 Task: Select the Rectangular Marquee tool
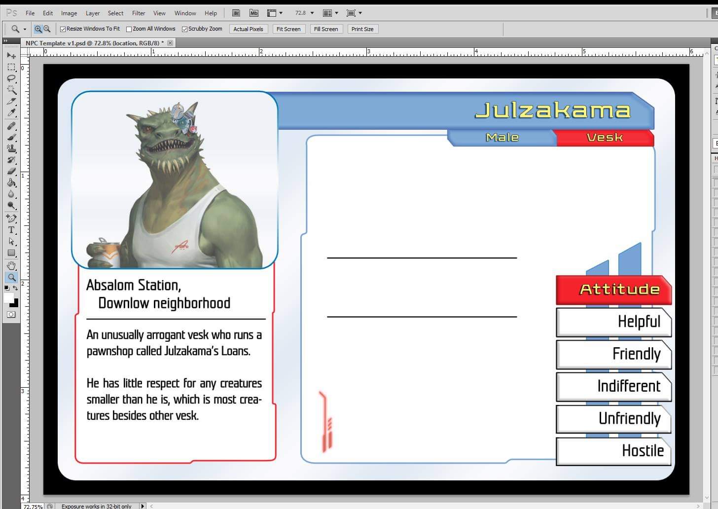click(x=11, y=67)
